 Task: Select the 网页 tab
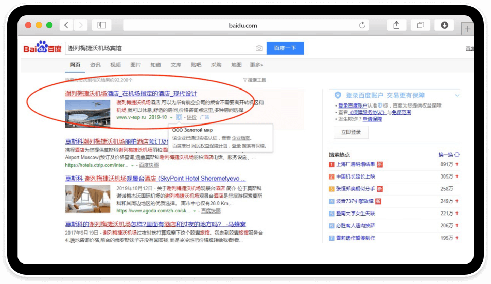[x=75, y=65]
